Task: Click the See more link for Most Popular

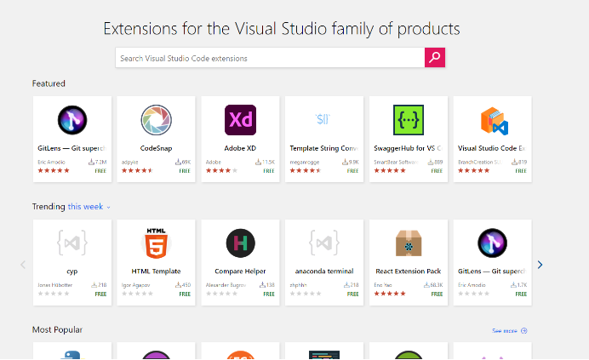Action: [505, 331]
